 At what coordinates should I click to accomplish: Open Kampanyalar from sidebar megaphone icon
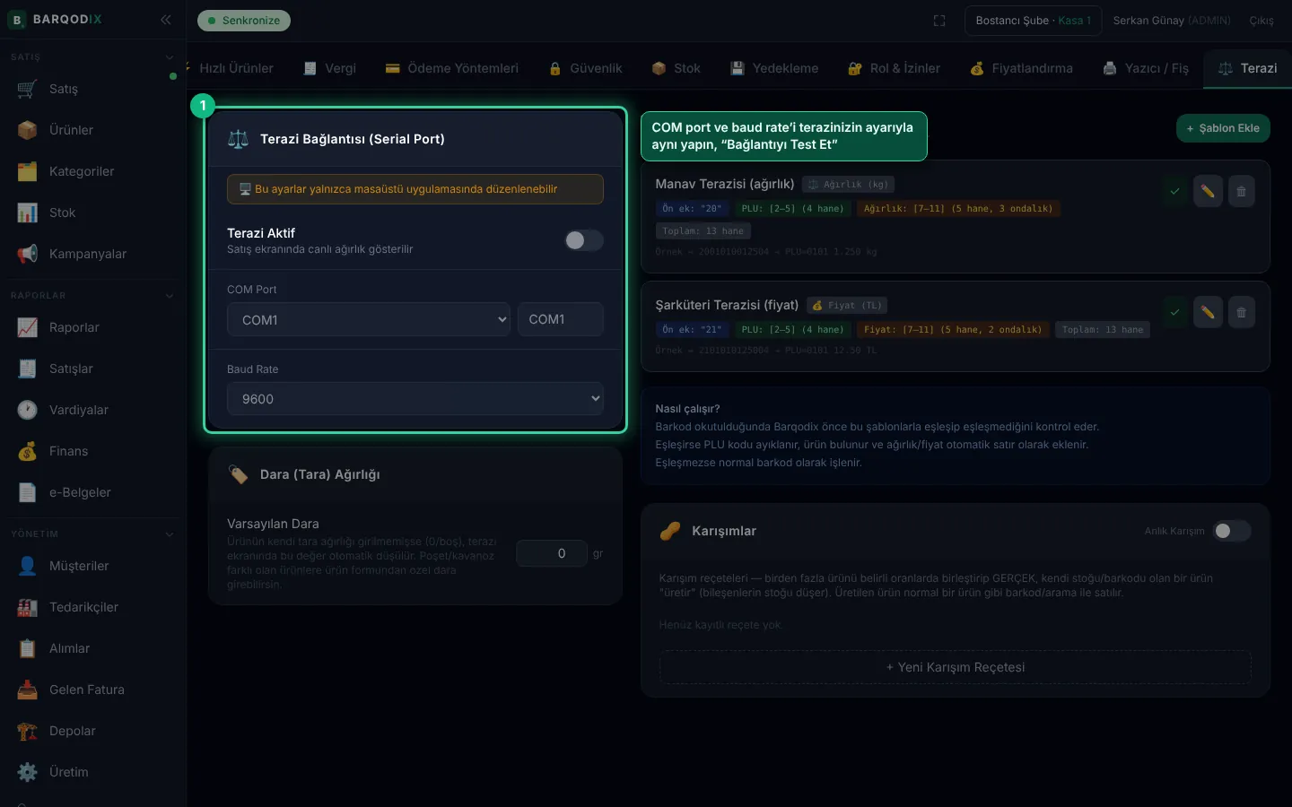point(28,254)
